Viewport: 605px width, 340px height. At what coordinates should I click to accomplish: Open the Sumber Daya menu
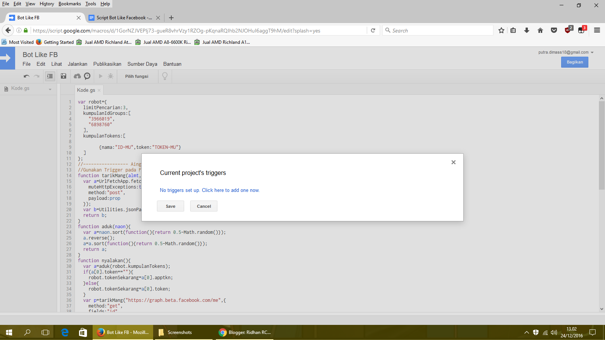coord(142,64)
